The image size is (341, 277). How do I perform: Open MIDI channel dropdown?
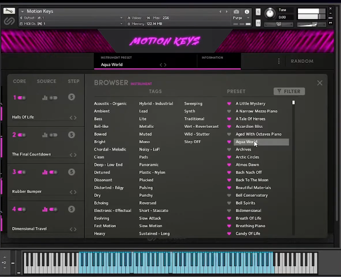[121, 24]
